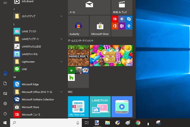Open the Microsoft Store tile
The image size is (190, 127).
100,26
